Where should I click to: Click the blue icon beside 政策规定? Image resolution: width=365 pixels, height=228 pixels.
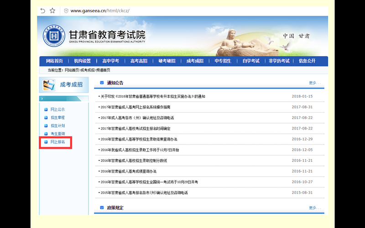pos(102,208)
